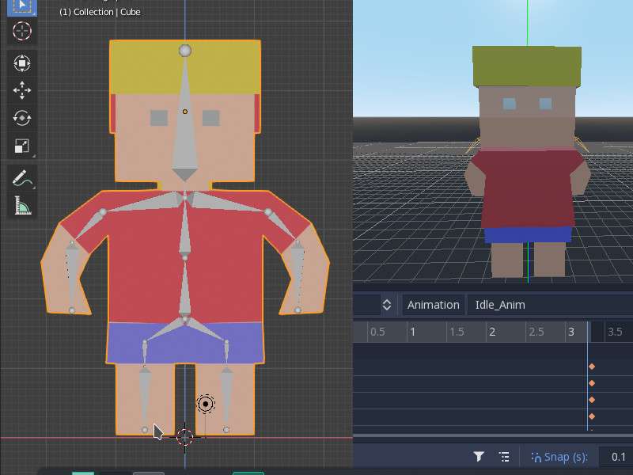Open the Animation menu button
The image size is (633, 475).
coord(433,305)
